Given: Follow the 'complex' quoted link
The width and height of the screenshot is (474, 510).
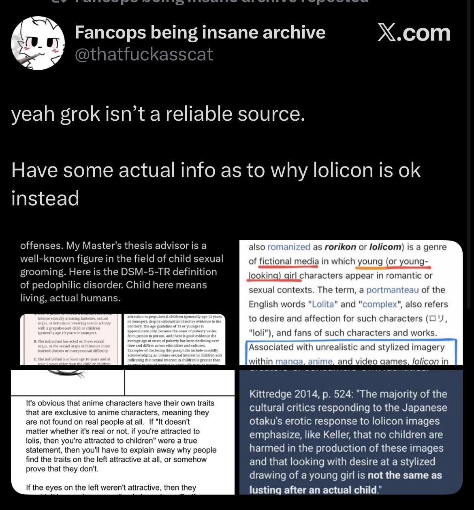Looking at the screenshot, I should (x=380, y=304).
